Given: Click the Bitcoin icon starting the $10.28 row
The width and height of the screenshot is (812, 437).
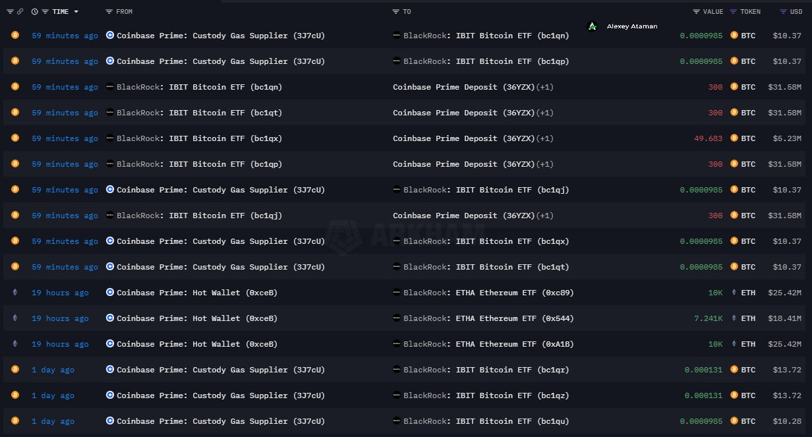Looking at the screenshot, I should point(15,421).
